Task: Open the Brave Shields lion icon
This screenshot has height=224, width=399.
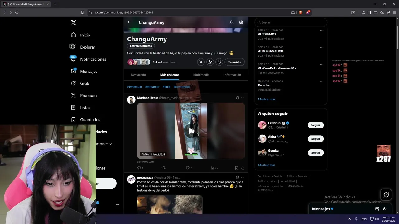Action: click(300, 12)
